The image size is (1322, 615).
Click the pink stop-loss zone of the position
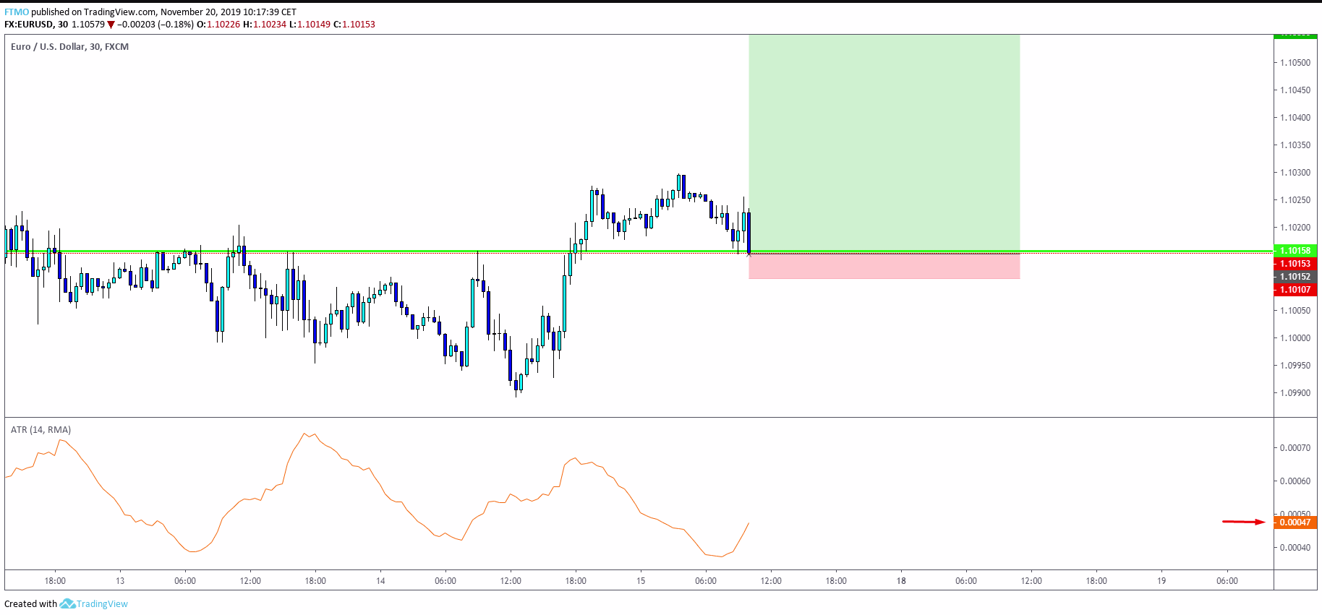point(884,266)
